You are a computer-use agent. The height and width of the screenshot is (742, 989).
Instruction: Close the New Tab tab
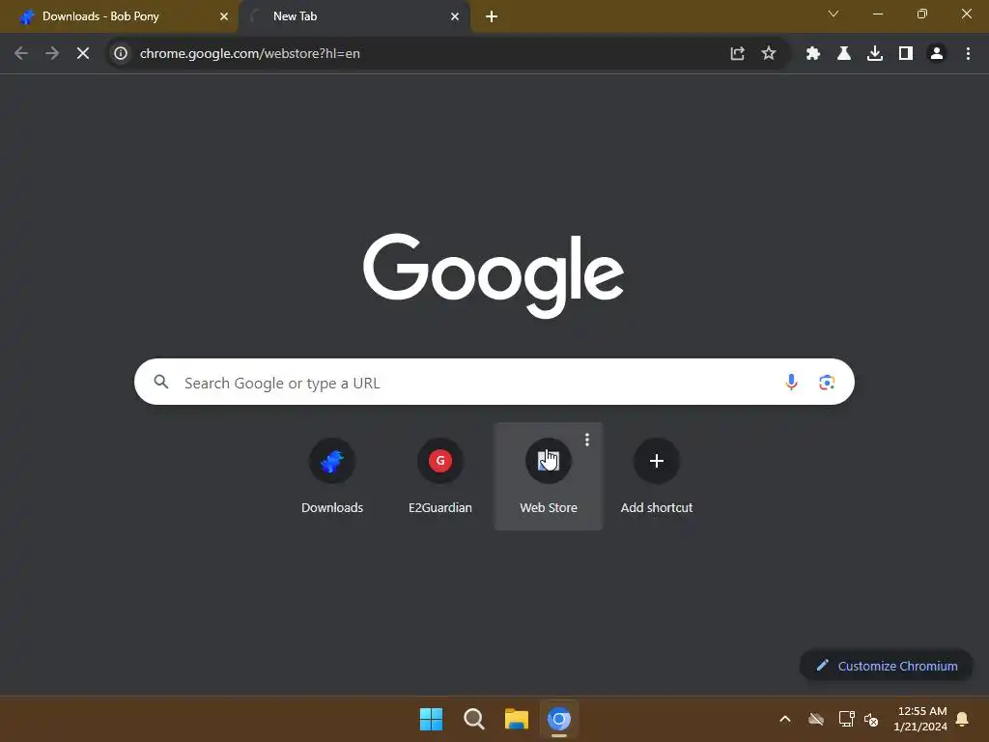pos(455,16)
